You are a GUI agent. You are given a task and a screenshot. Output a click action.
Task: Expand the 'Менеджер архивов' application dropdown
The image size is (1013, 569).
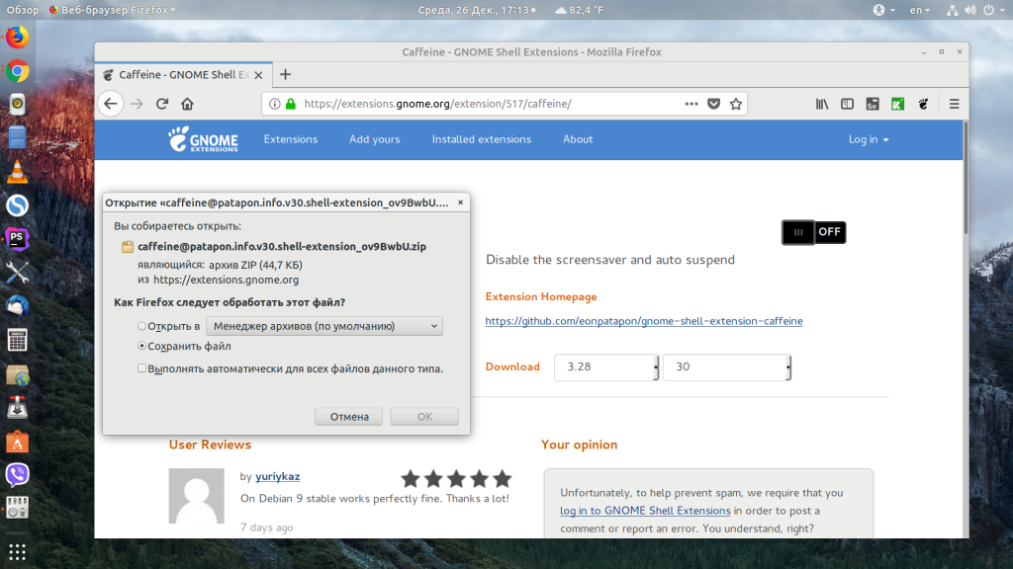[x=324, y=326]
